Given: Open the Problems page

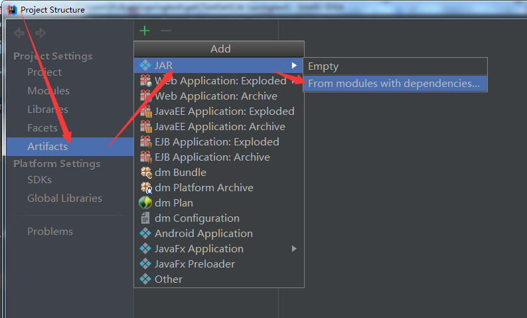Looking at the screenshot, I should [50, 231].
